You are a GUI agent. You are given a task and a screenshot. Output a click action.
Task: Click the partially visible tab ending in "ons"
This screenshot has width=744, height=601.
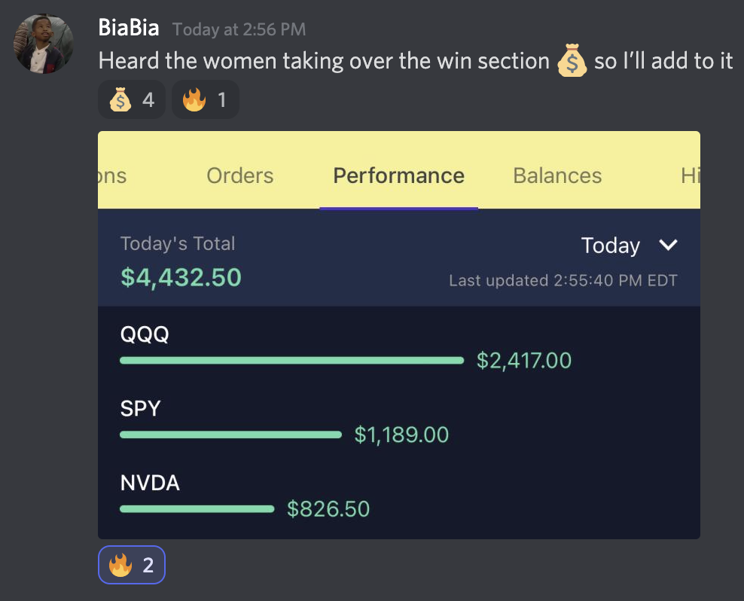(112, 175)
